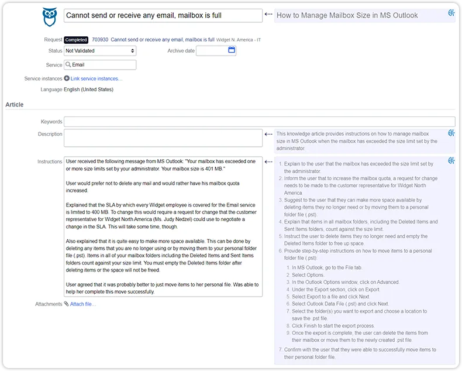462x371 pixels.
Task: Click 'Widget N. America - IT' text
Action: [x=239, y=40]
